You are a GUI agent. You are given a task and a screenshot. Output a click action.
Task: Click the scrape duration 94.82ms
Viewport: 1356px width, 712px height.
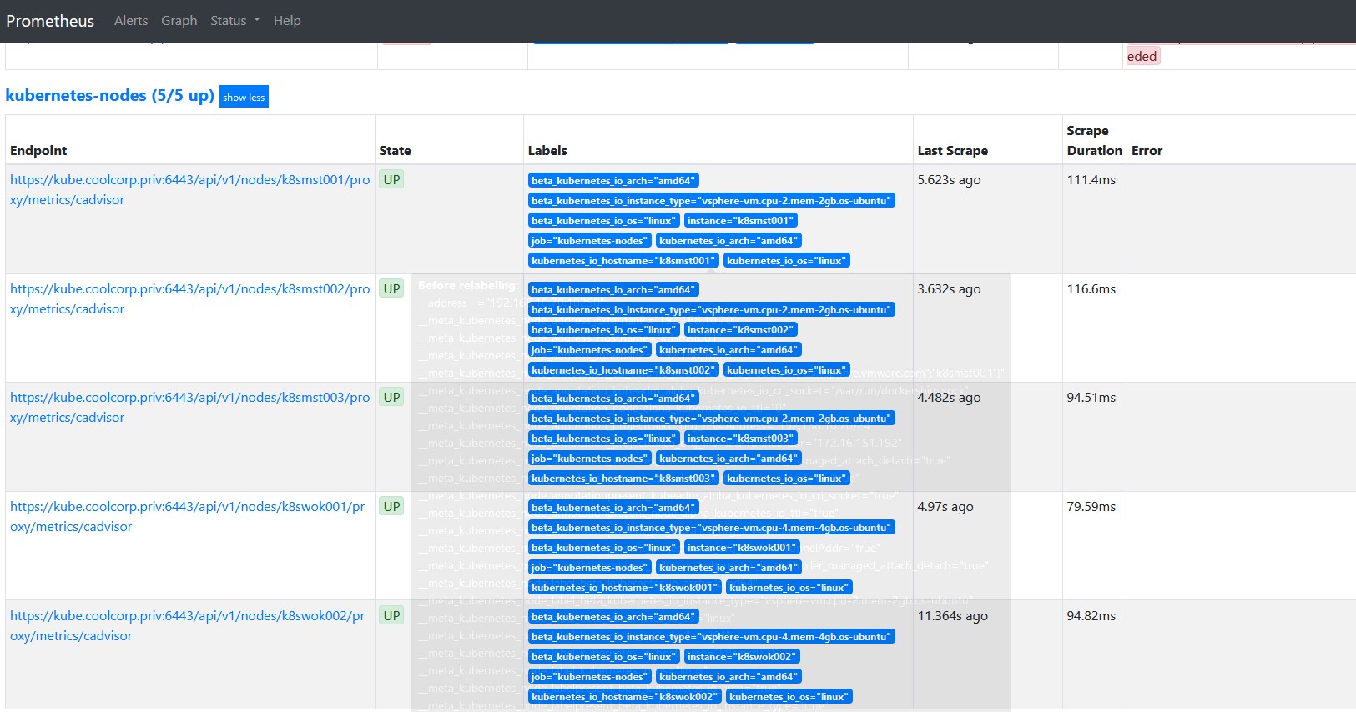point(1091,616)
